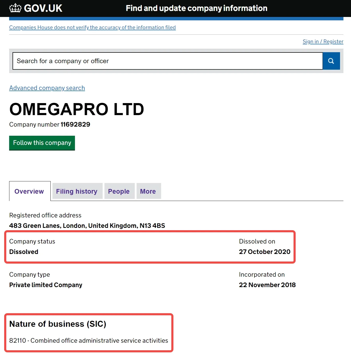
Task: Select the More tab
Action: [148, 191]
